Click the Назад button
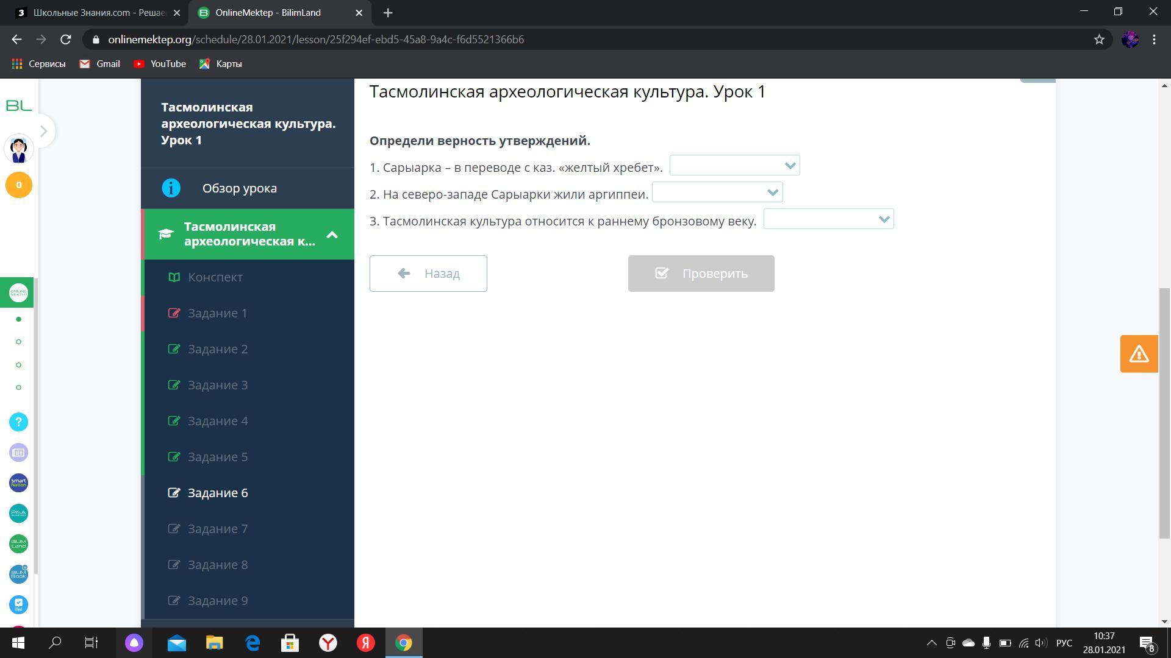This screenshot has width=1171, height=658. pyautogui.click(x=428, y=274)
